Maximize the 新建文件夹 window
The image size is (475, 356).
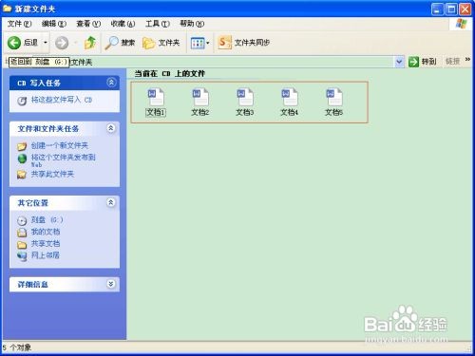tap(451, 9)
